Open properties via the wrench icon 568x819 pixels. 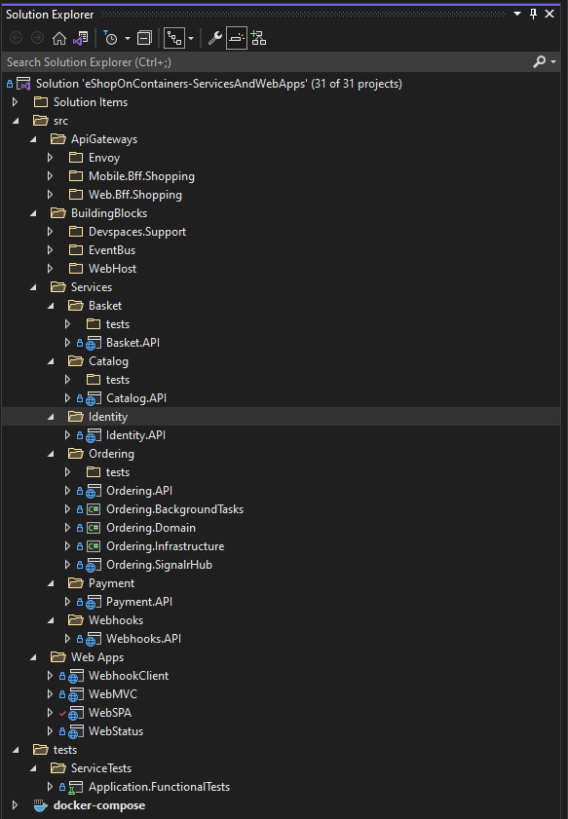click(x=213, y=37)
